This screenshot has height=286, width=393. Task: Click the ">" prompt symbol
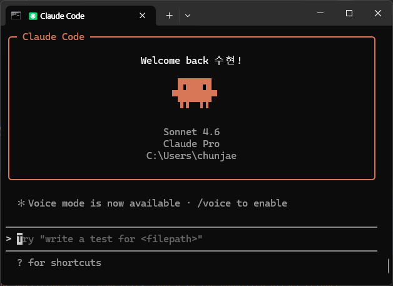tap(9, 238)
